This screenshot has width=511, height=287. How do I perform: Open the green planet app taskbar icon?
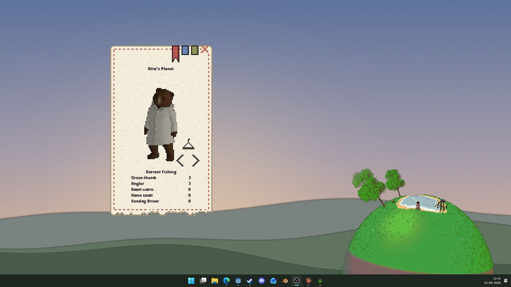[320, 281]
